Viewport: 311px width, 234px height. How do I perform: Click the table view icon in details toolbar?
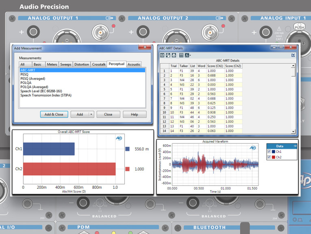(181, 55)
